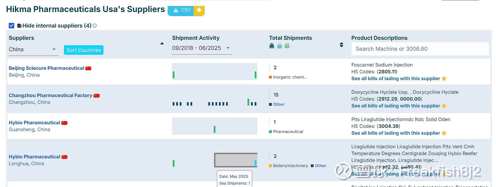Click HS code 3004.39
This screenshot has width=496, height=187.
click(x=388, y=126)
